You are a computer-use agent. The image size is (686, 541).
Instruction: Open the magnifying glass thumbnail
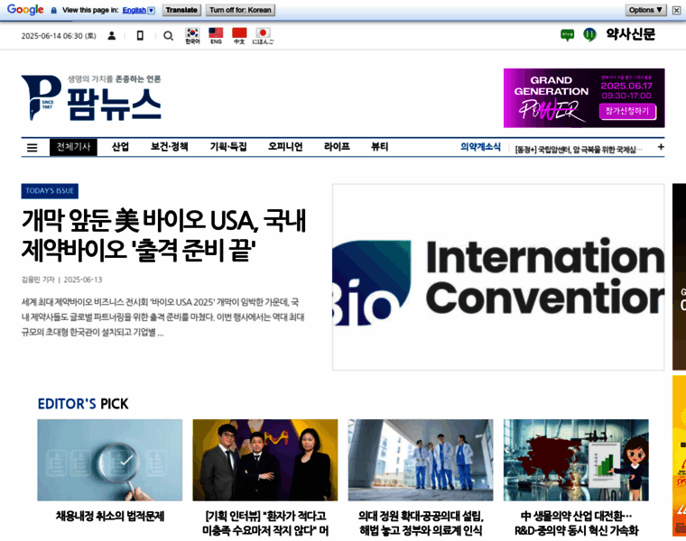(110, 460)
